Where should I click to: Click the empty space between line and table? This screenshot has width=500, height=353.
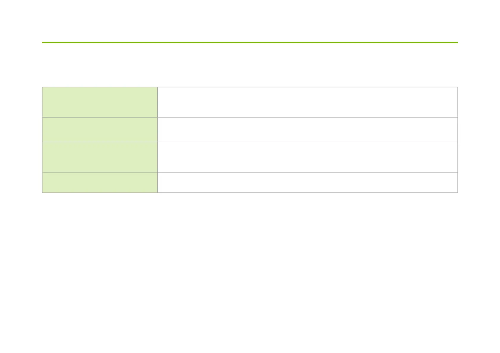pyautogui.click(x=250, y=65)
